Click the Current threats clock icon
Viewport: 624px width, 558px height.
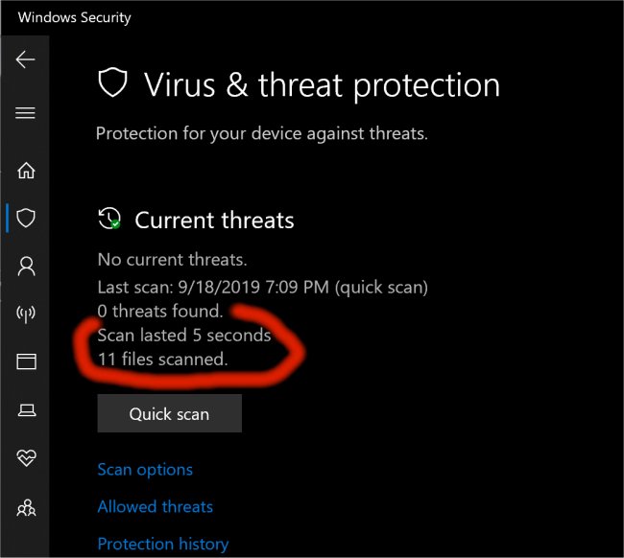(x=109, y=219)
